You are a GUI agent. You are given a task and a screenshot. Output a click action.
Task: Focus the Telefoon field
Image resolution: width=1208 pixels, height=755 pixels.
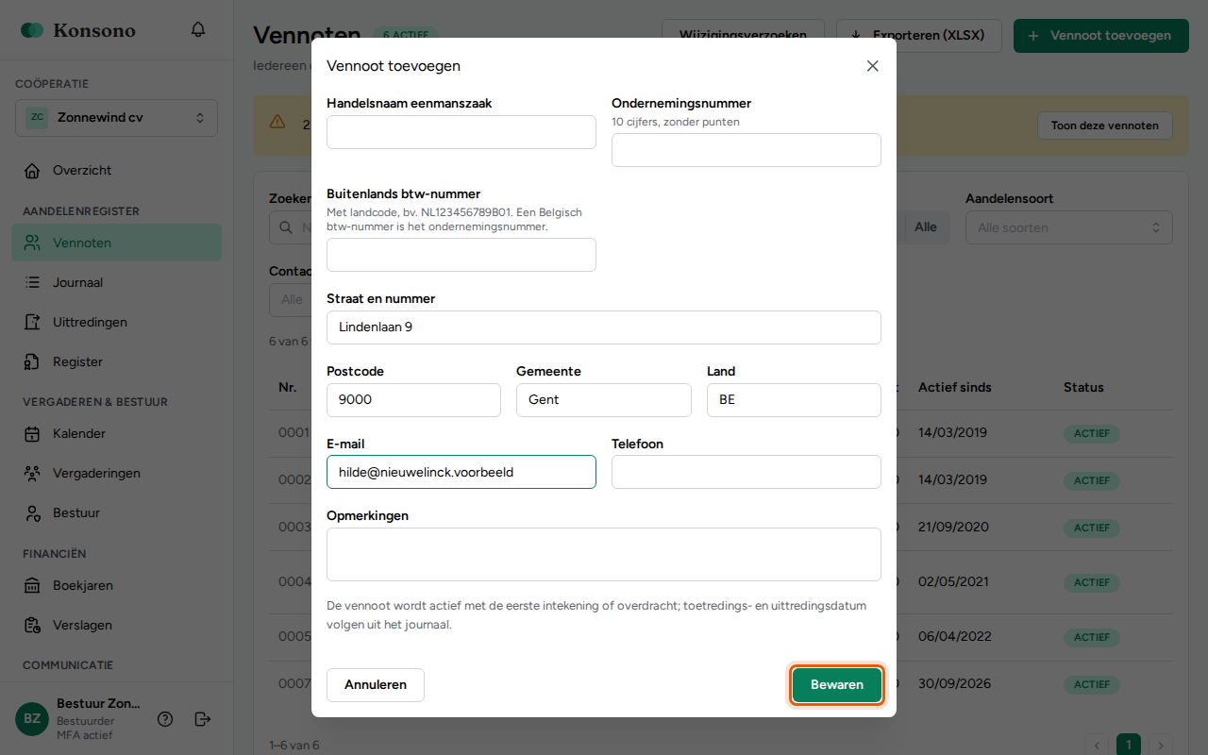747,472
